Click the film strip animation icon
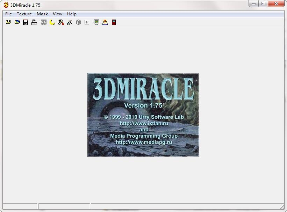 pos(43,22)
